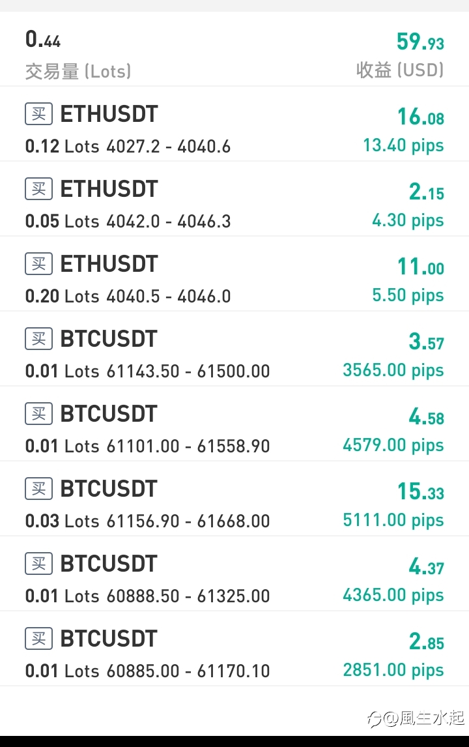Screen dimensions: 469x747
Task: Open the BTCUSDT trade with 2851.00 pips
Action: [x=234, y=649]
